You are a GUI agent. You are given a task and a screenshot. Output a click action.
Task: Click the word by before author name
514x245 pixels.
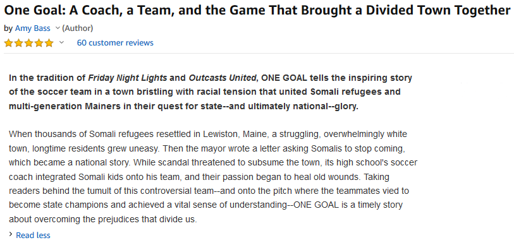coord(8,29)
